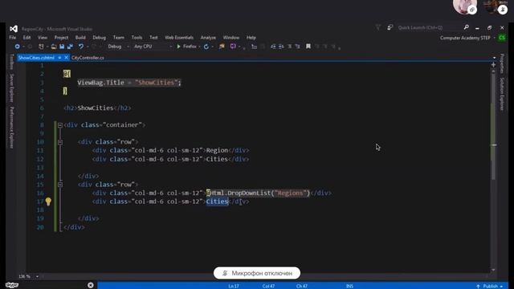The width and height of the screenshot is (514, 289).
Task: Open the Server Explorer side tab
Action: pos(12,88)
